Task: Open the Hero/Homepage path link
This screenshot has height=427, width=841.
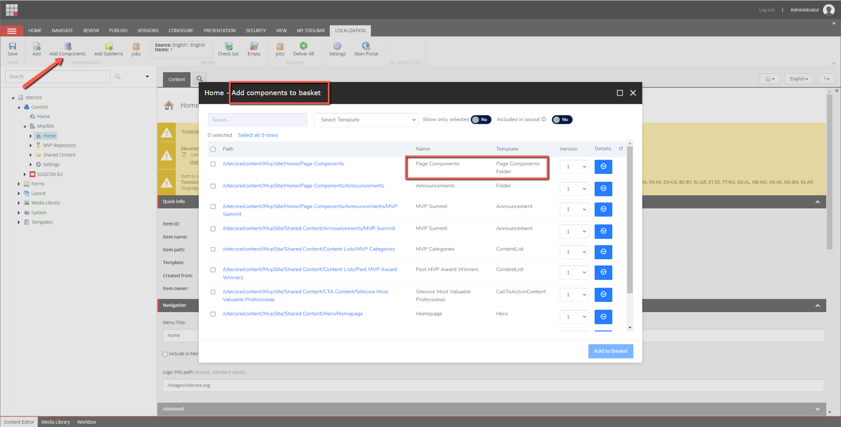Action: click(293, 314)
